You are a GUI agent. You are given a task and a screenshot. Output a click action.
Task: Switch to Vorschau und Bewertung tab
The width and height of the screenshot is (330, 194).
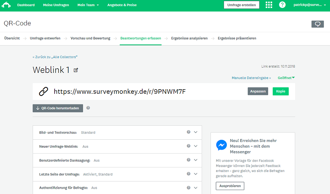pyautogui.click(x=90, y=38)
